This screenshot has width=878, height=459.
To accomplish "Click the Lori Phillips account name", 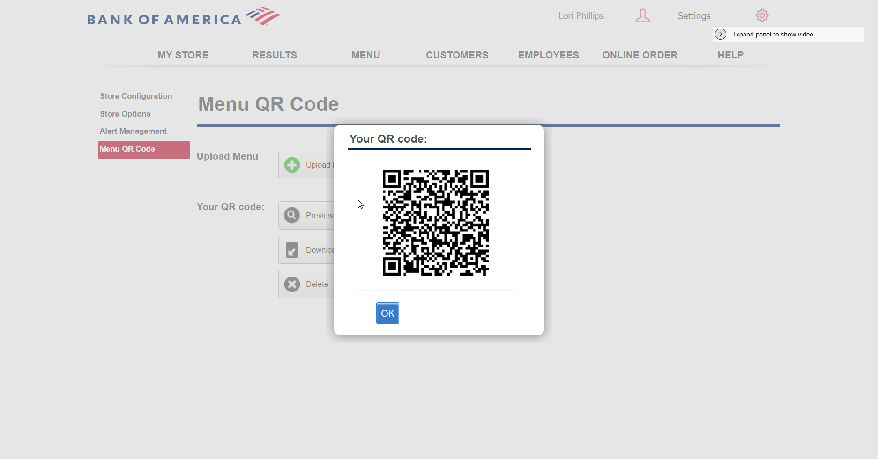I will [x=580, y=15].
